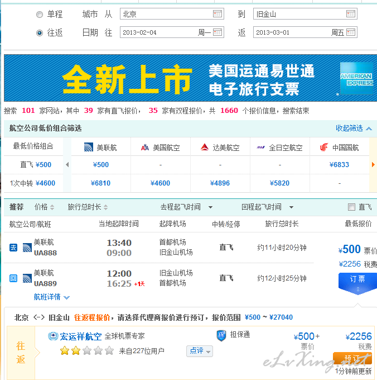Screen dimensions: 377x380
Task: Click the orange 预订 reserve button
Action: (352, 358)
